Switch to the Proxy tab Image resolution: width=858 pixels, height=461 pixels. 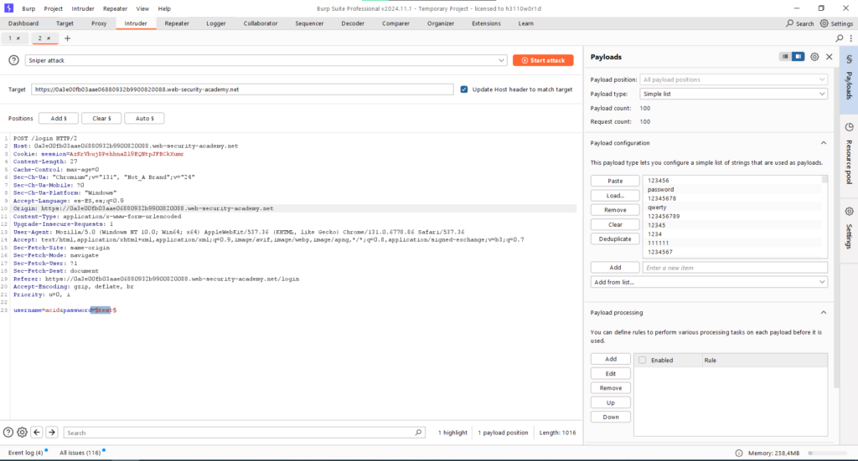[x=99, y=23]
